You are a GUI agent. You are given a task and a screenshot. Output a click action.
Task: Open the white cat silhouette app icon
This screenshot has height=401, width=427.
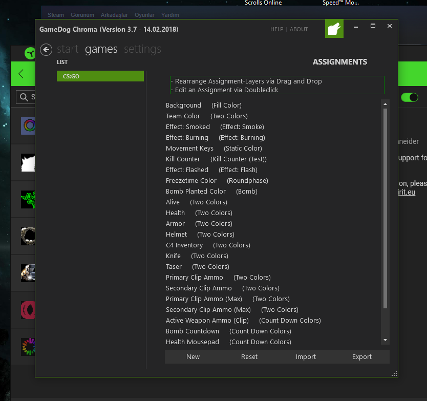[x=28, y=163]
